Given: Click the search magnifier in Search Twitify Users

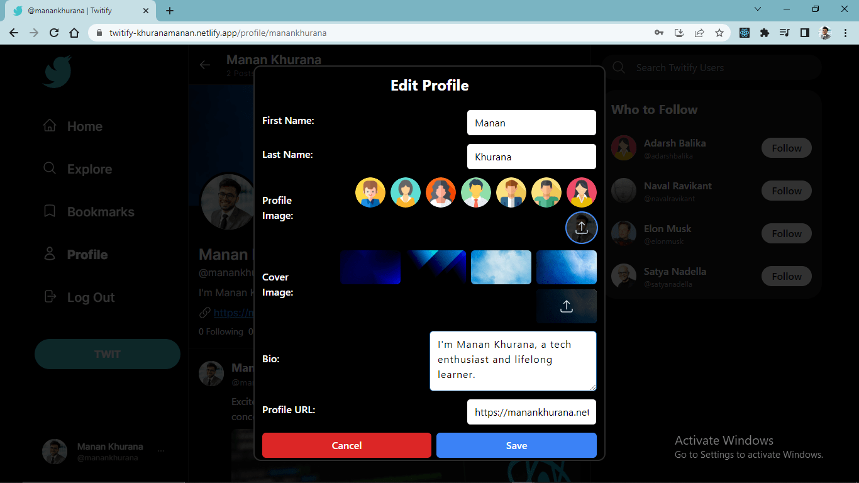Looking at the screenshot, I should [618, 67].
